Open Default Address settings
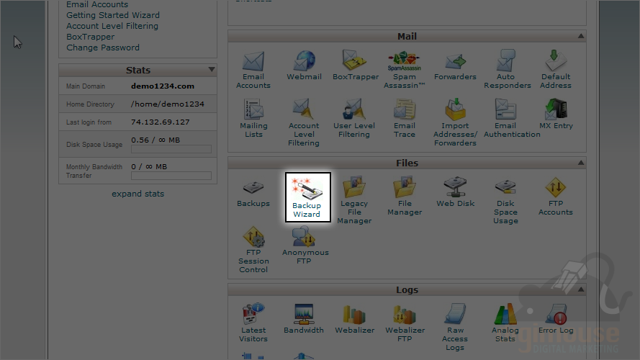Image resolution: width=640 pixels, height=360 pixels. click(556, 70)
